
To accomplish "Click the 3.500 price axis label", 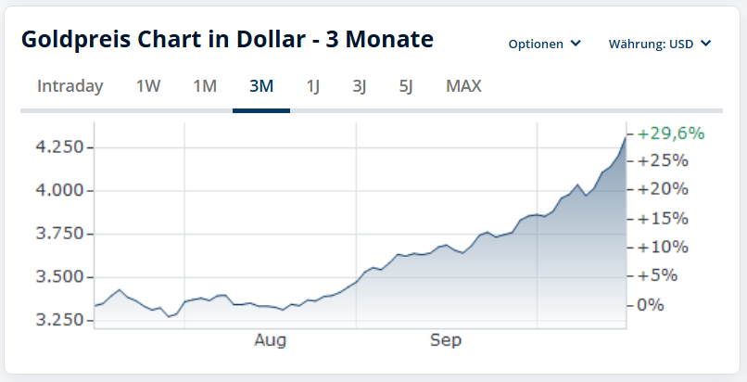I will pyautogui.click(x=59, y=277).
